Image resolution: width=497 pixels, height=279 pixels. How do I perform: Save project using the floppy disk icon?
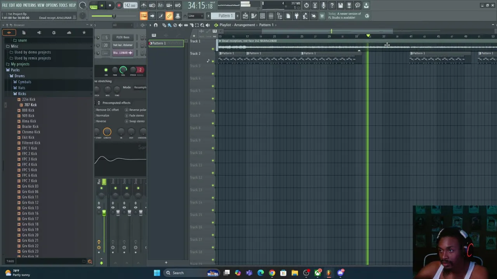click(x=341, y=5)
